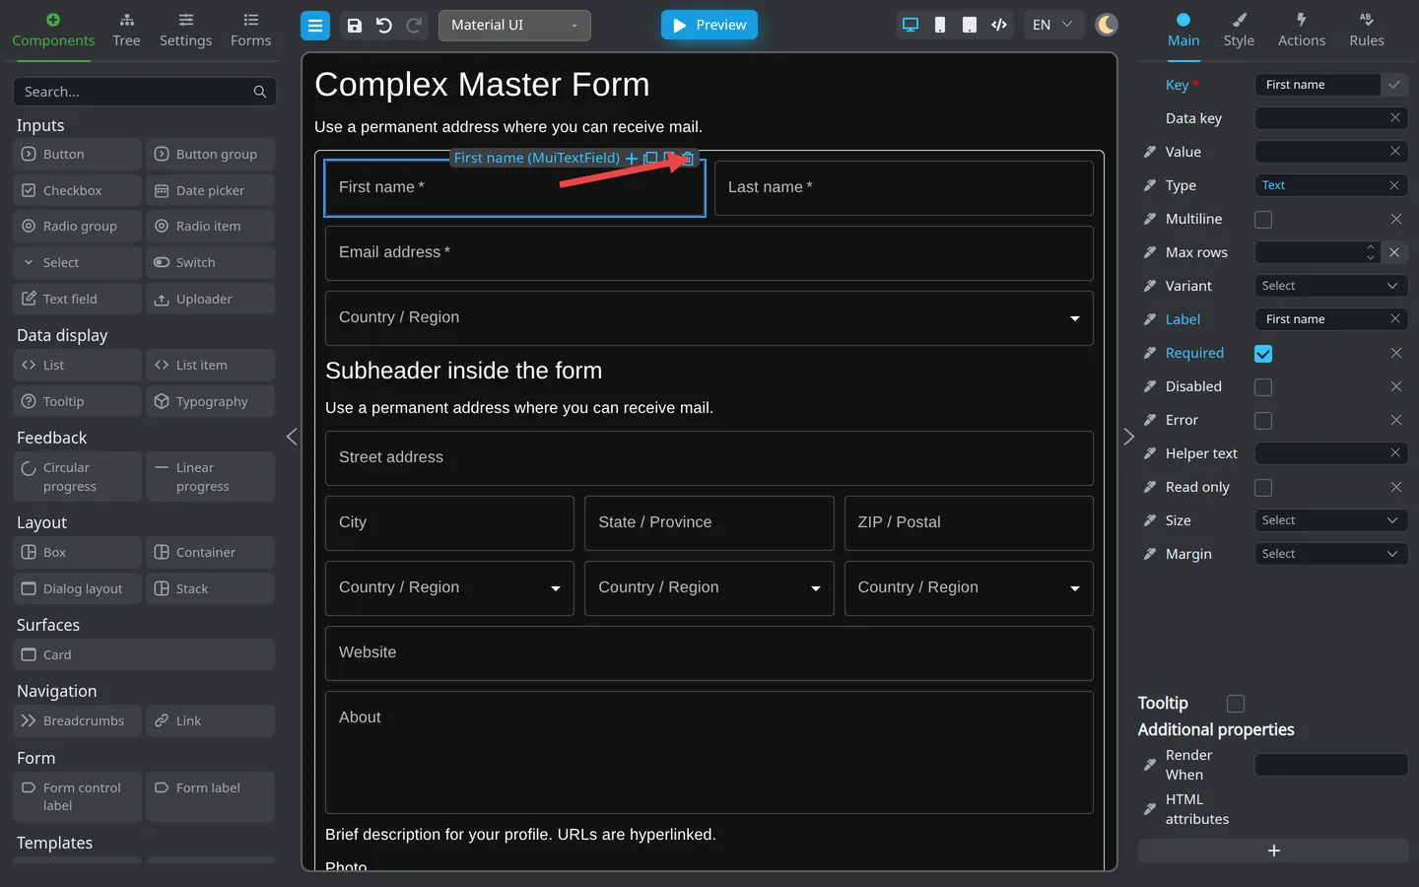Open the Actions properties tab
1419x887 pixels.
1302,31
